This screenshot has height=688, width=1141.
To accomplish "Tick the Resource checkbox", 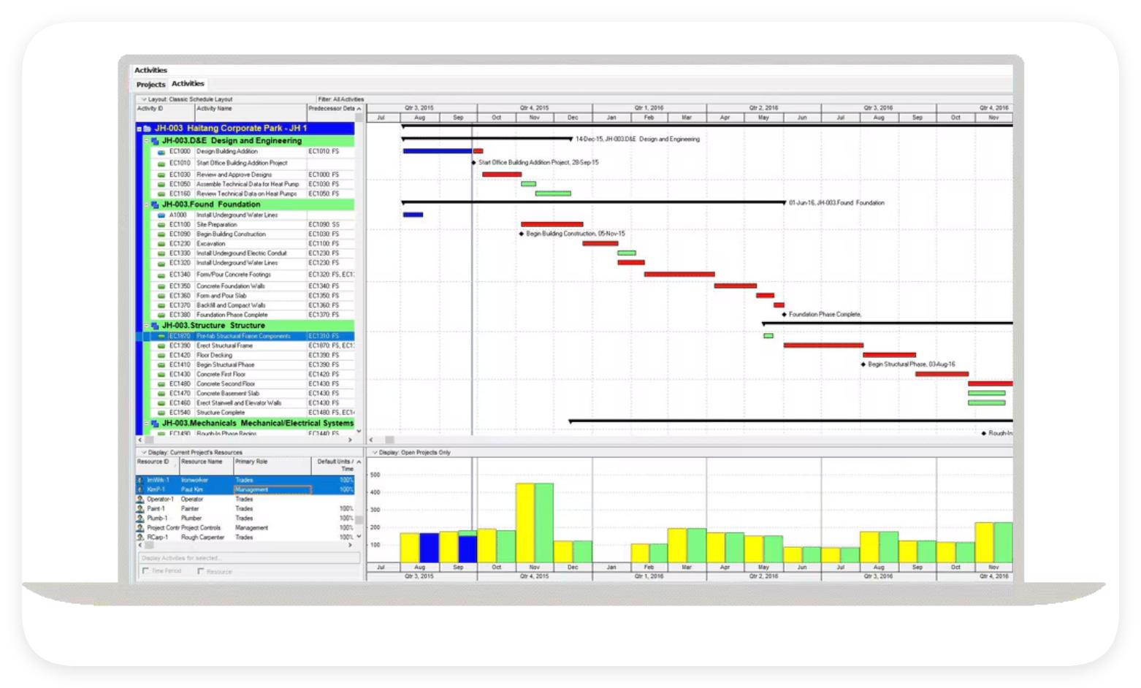I will coord(201,571).
